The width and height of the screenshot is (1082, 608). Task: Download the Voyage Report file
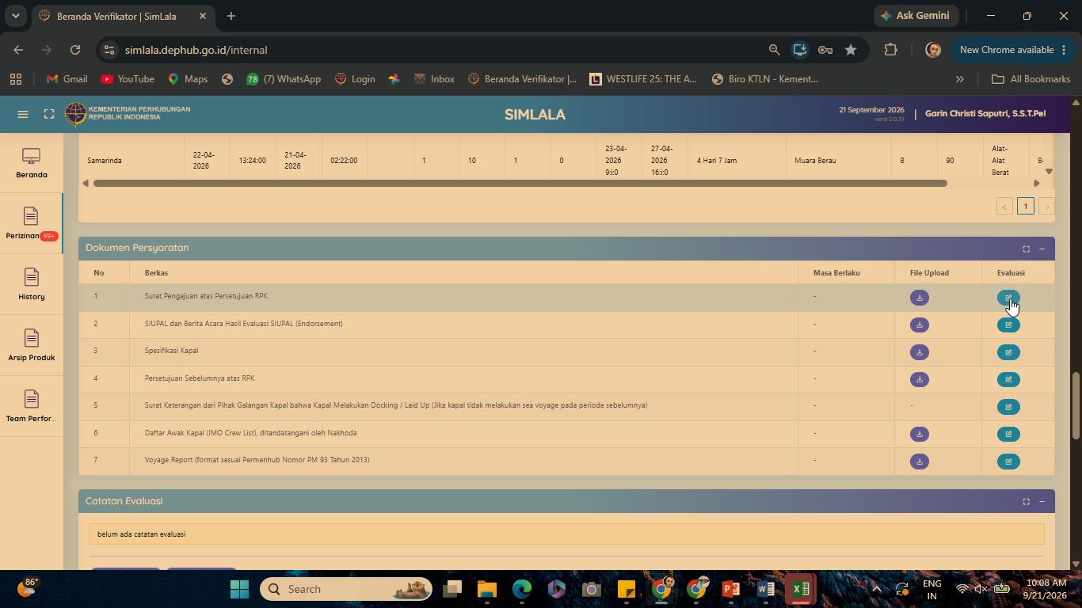pos(919,462)
